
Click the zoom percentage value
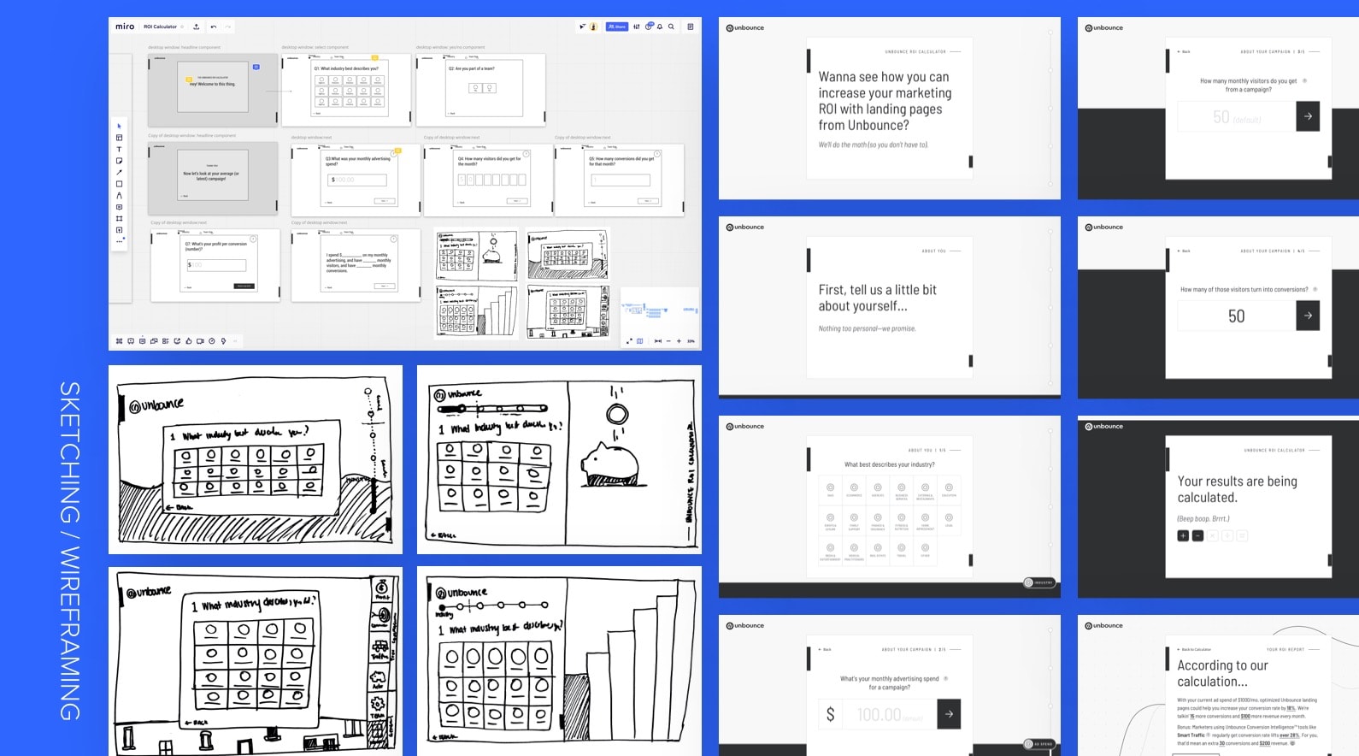tap(691, 340)
